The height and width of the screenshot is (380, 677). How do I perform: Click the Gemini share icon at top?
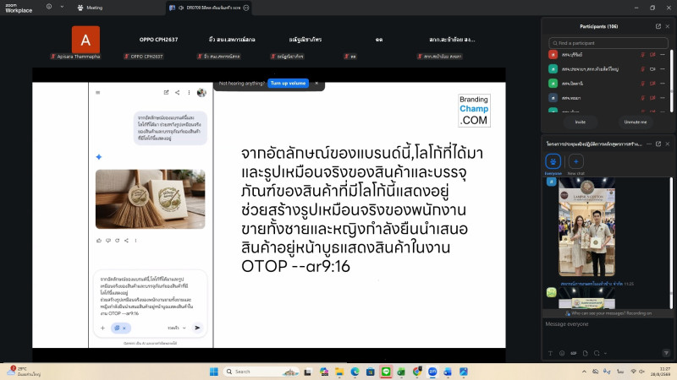point(178,93)
